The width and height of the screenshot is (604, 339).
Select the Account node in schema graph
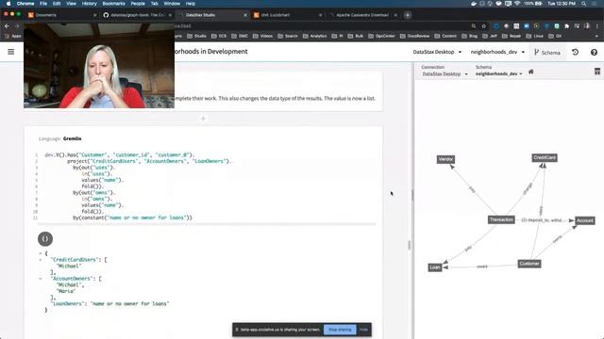pos(585,220)
